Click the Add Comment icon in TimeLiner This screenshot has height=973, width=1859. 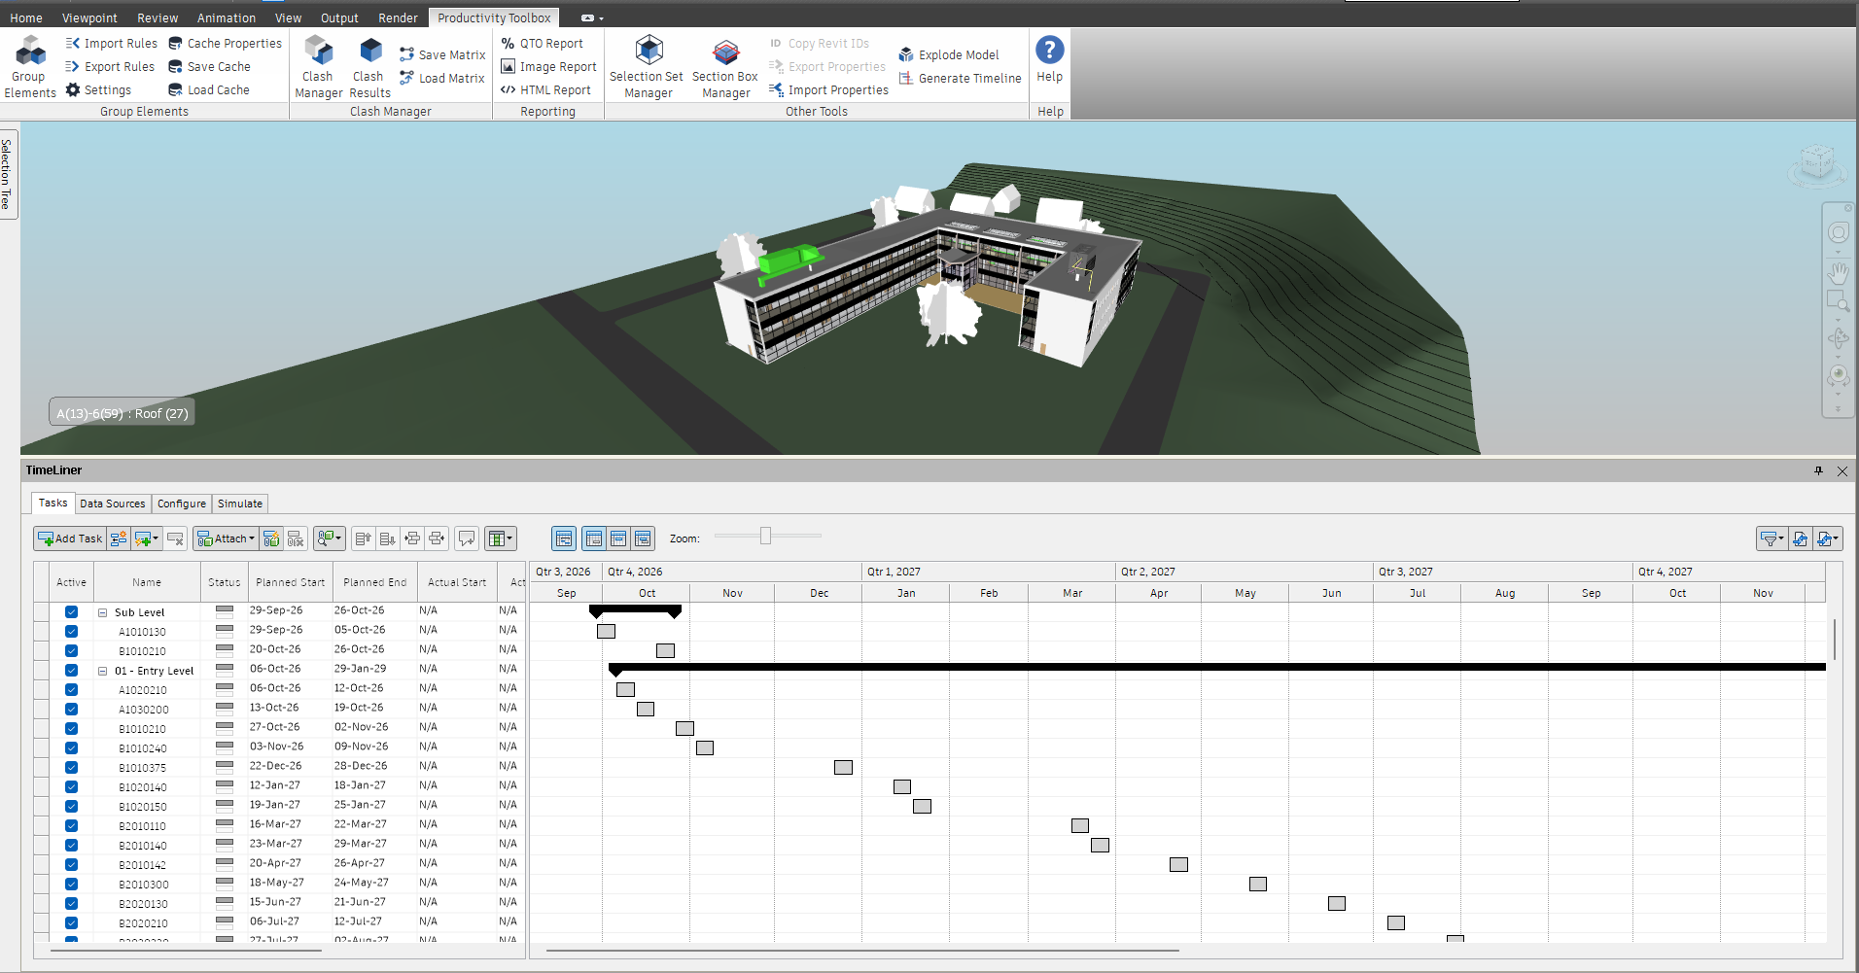[467, 539]
